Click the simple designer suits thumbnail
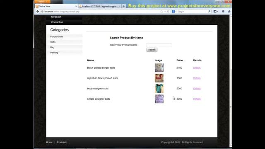The height and width of the screenshot is (149, 265). click(159, 99)
